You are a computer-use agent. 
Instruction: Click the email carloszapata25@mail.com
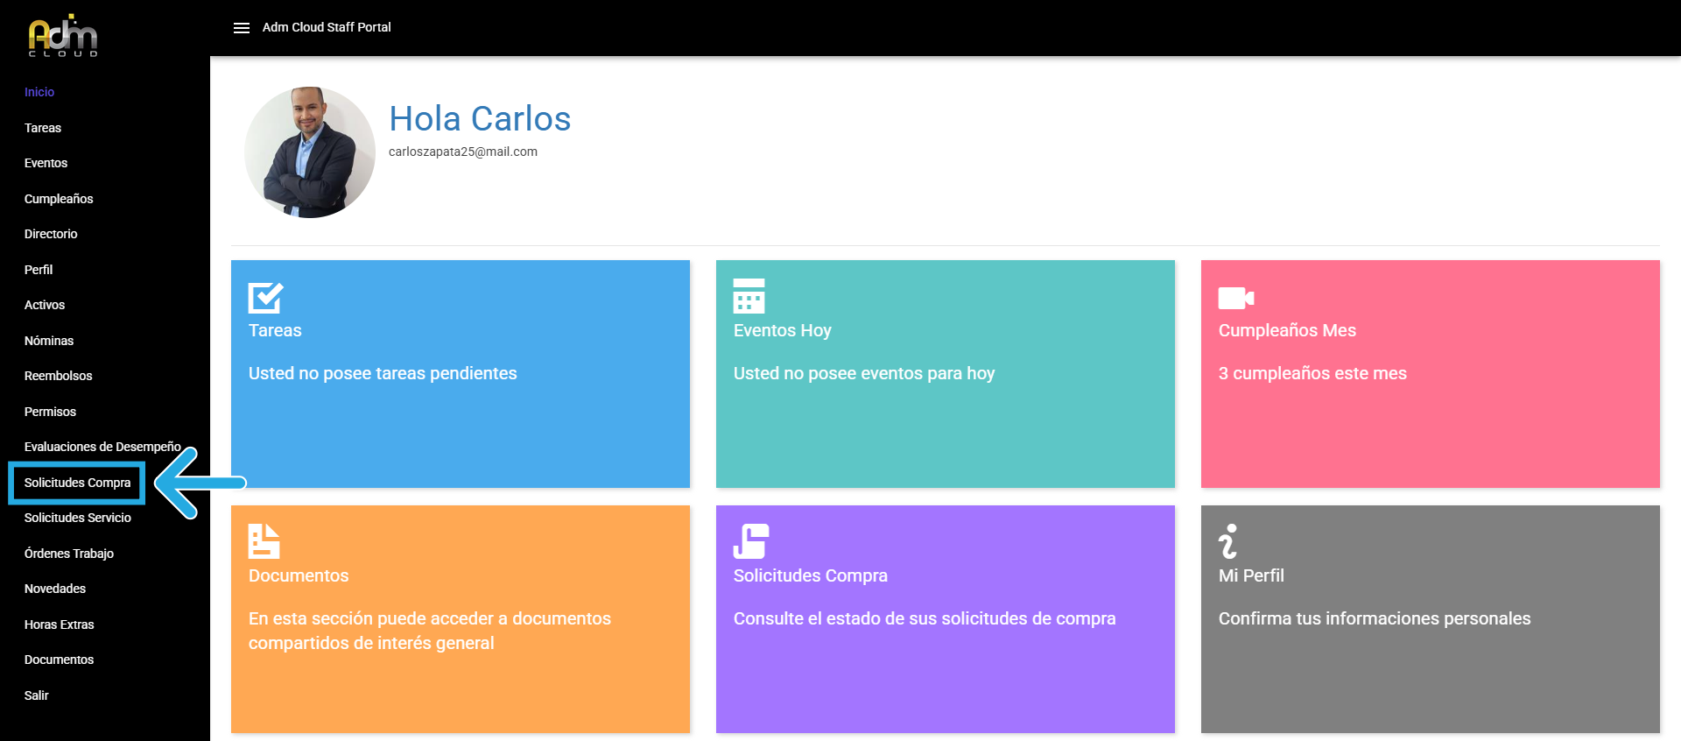pos(463,152)
